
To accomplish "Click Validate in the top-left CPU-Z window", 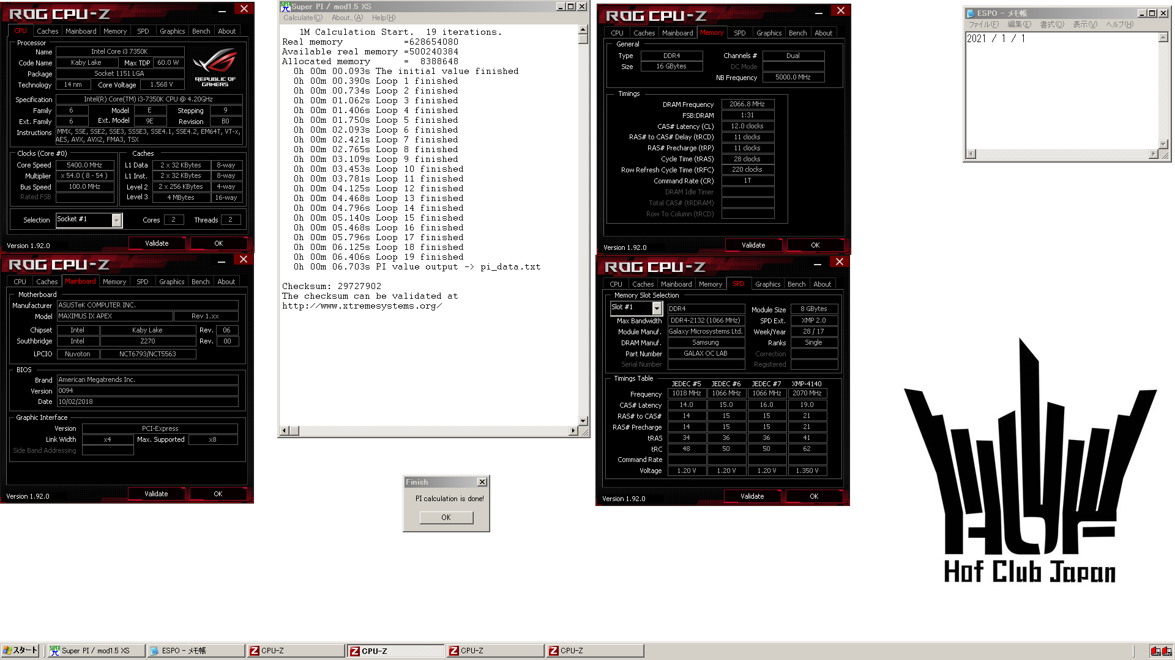I will [157, 243].
